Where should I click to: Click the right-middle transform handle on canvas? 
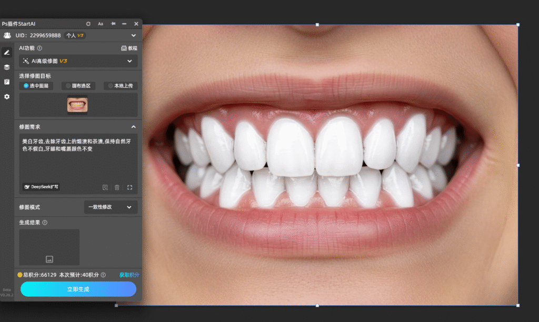coord(518,165)
